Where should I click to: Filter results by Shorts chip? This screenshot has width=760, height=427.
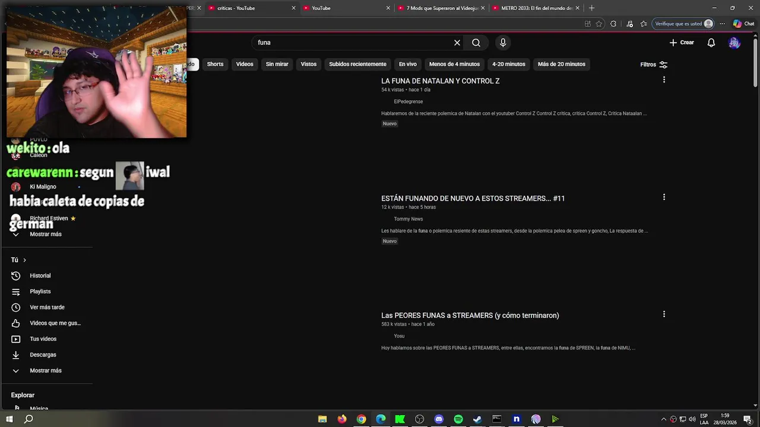point(215,64)
